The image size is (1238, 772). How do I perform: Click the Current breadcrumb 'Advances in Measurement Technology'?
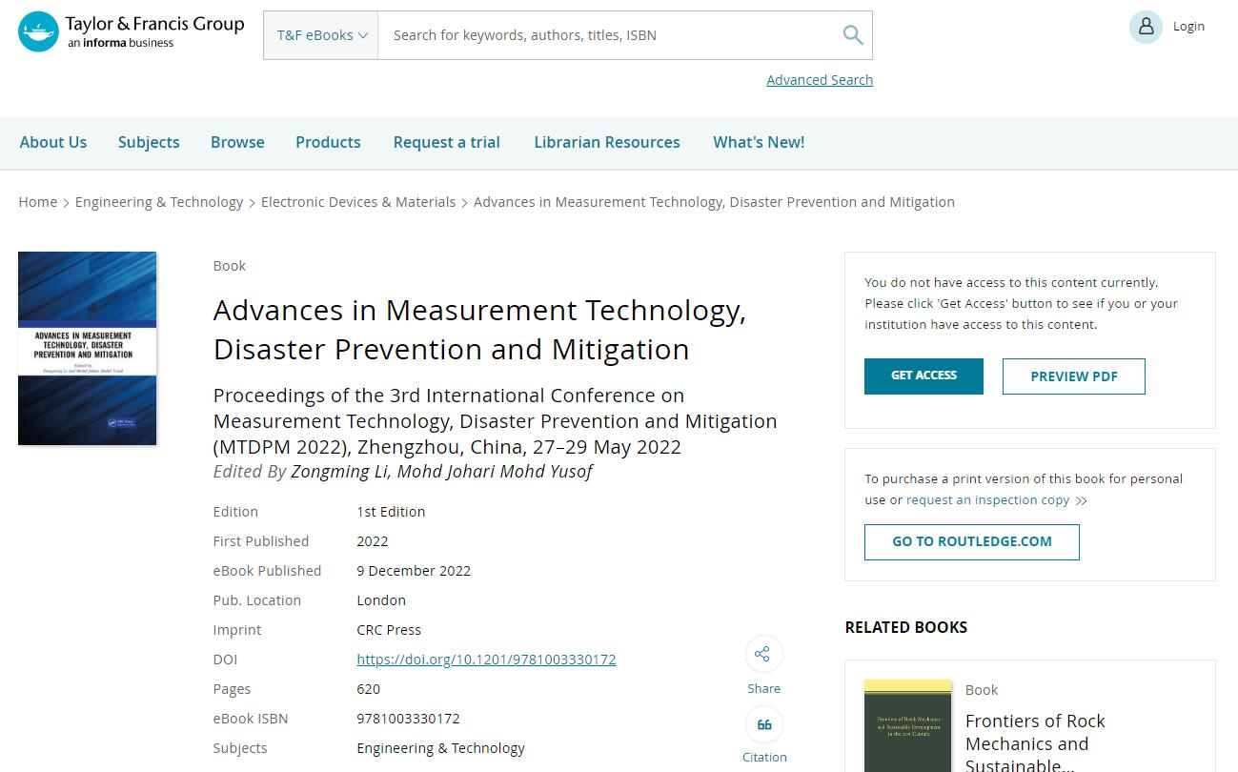click(714, 202)
